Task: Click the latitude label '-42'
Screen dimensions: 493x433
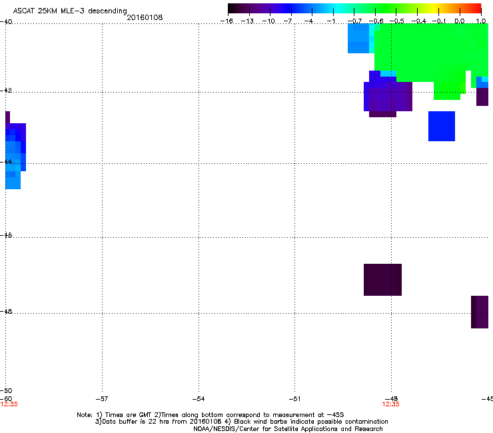Action: tap(6, 90)
